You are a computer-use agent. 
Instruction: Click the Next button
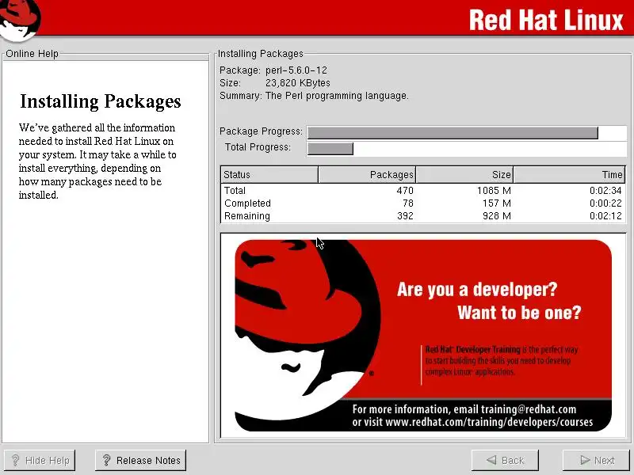(597, 460)
